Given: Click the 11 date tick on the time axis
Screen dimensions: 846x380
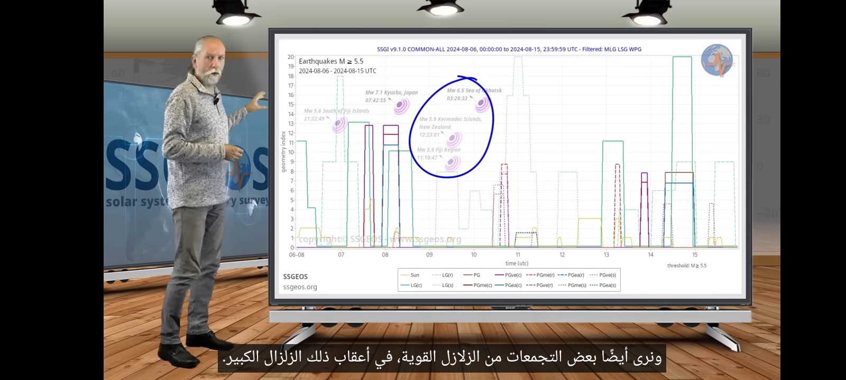Looking at the screenshot, I should [518, 254].
